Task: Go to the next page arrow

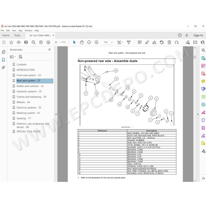Action: [x=48, y=42]
